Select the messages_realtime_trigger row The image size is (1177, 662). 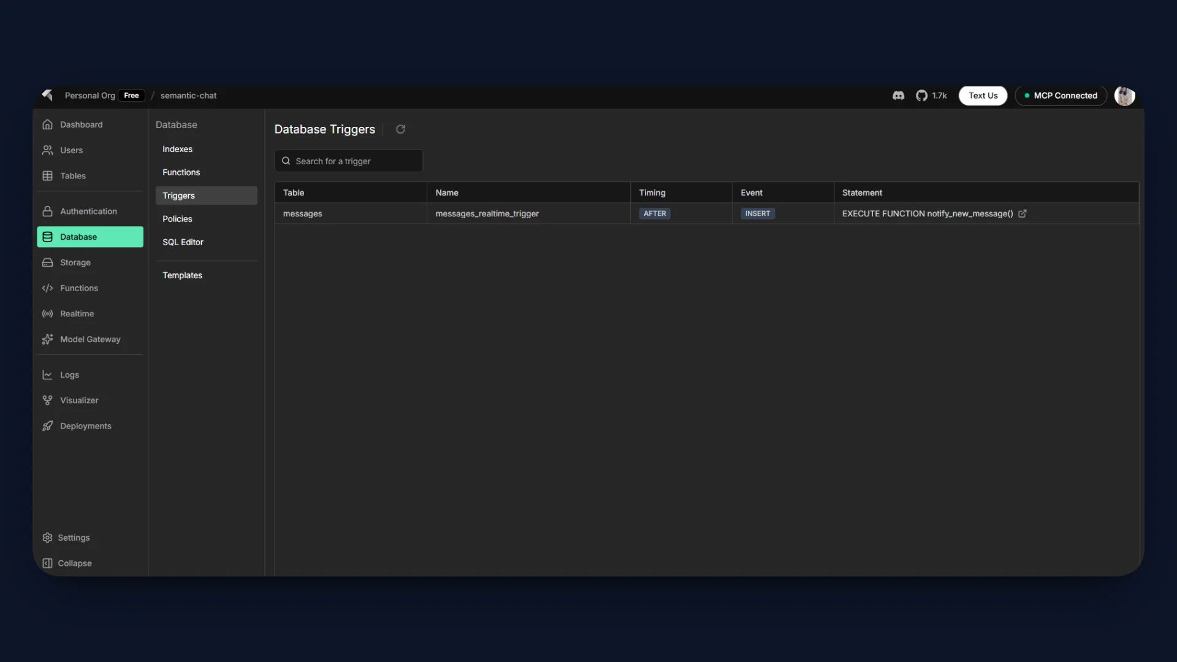(x=487, y=214)
